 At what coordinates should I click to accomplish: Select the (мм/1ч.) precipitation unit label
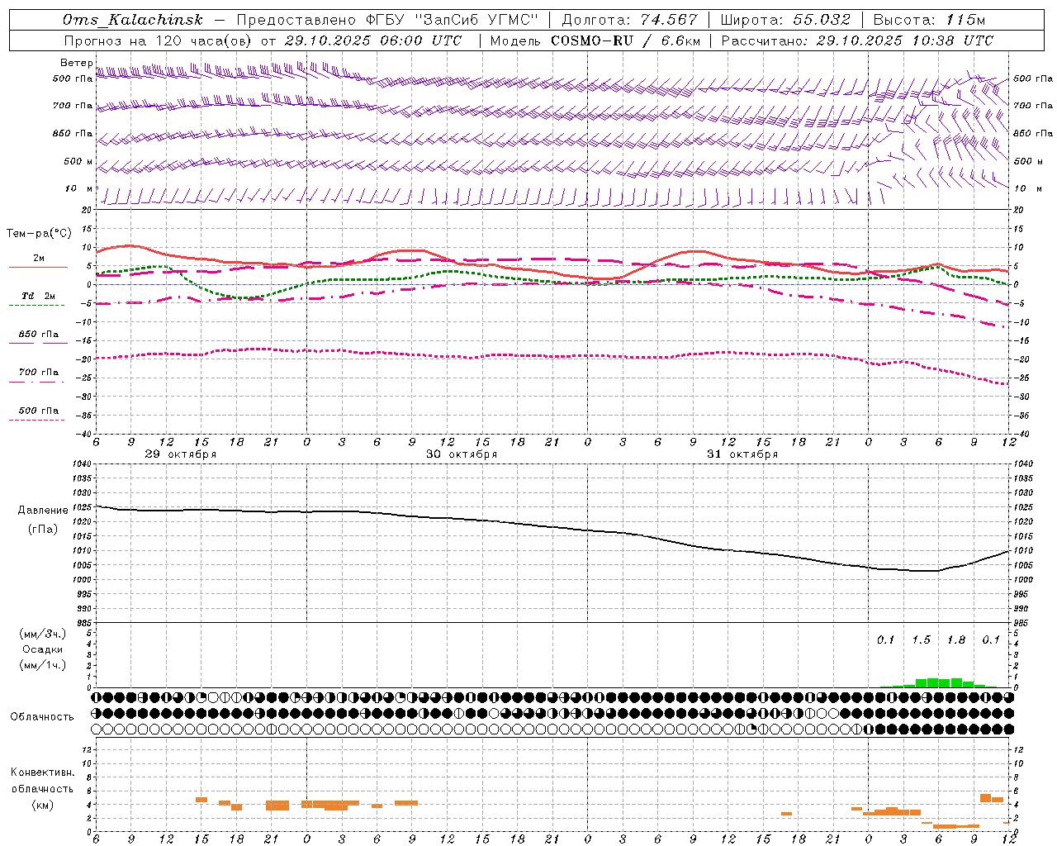42,665
